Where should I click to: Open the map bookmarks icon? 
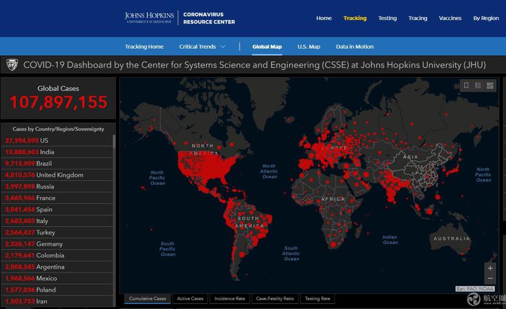click(467, 85)
